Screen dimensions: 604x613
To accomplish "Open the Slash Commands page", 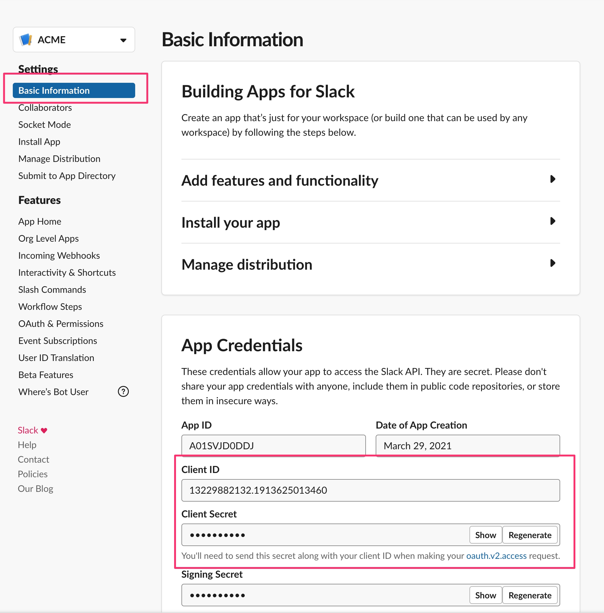I will pyautogui.click(x=52, y=289).
